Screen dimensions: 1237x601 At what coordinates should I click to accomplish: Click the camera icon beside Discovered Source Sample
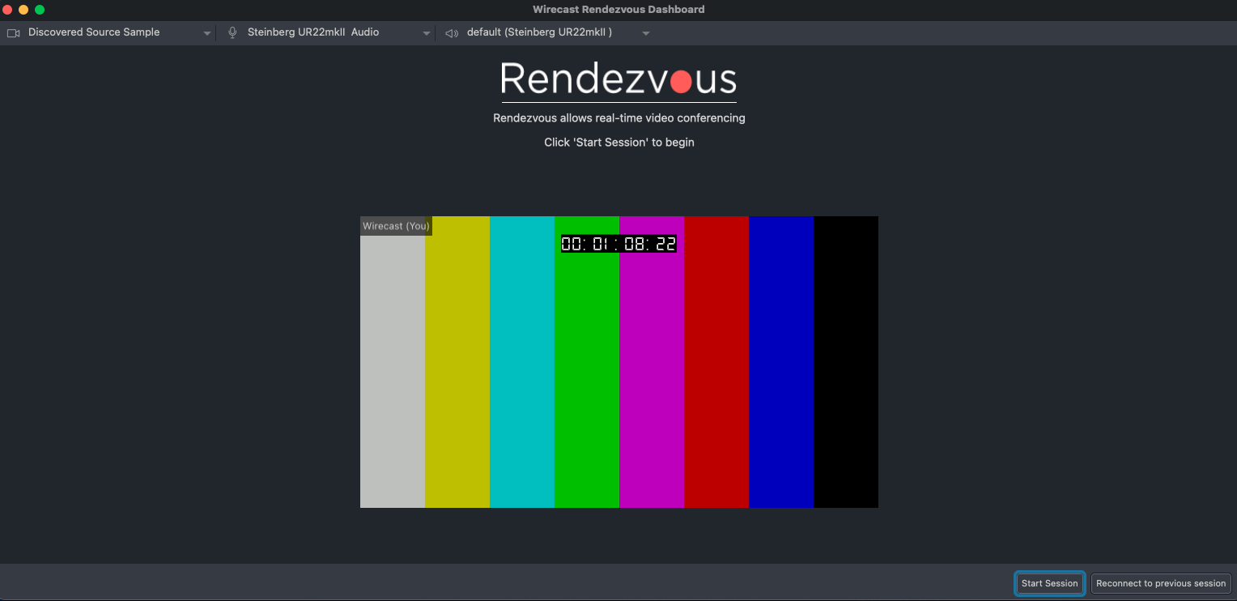13,33
